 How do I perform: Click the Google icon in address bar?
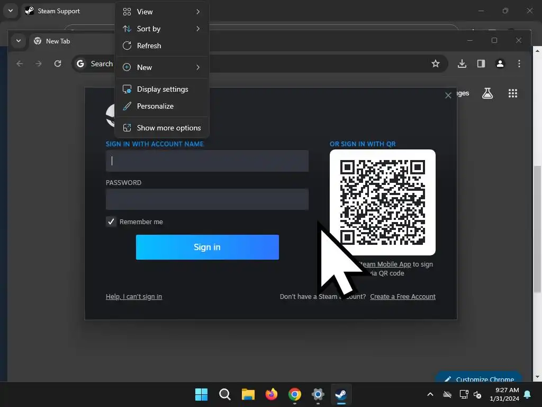pyautogui.click(x=80, y=64)
